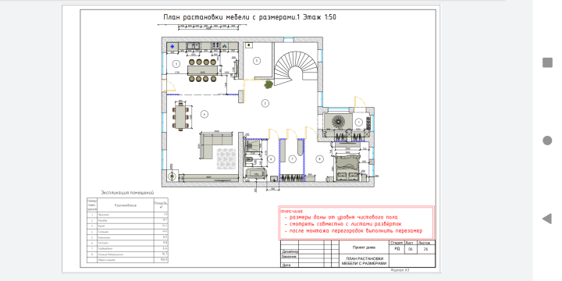Click the 'Дата' label in title block
This screenshot has width=562, height=281.
(286, 265)
